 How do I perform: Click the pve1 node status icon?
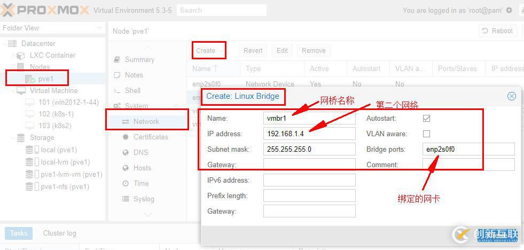[30, 79]
